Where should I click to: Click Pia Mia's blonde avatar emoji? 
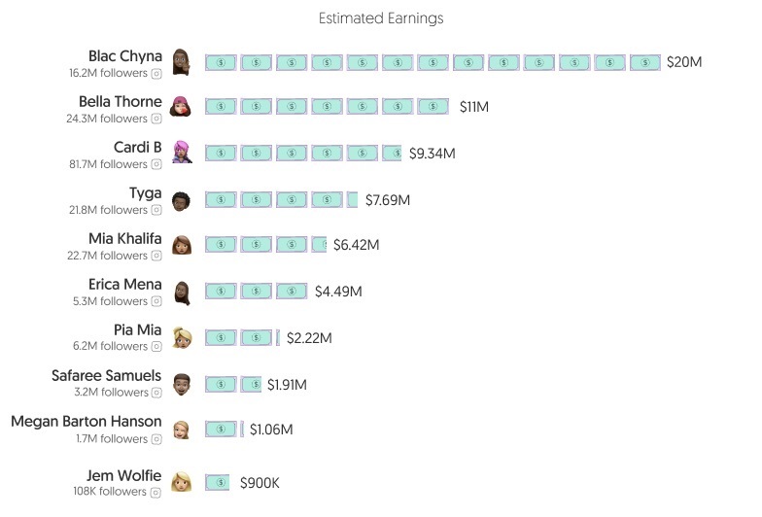[x=182, y=338]
